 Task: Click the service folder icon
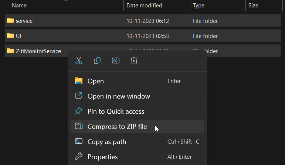10,21
